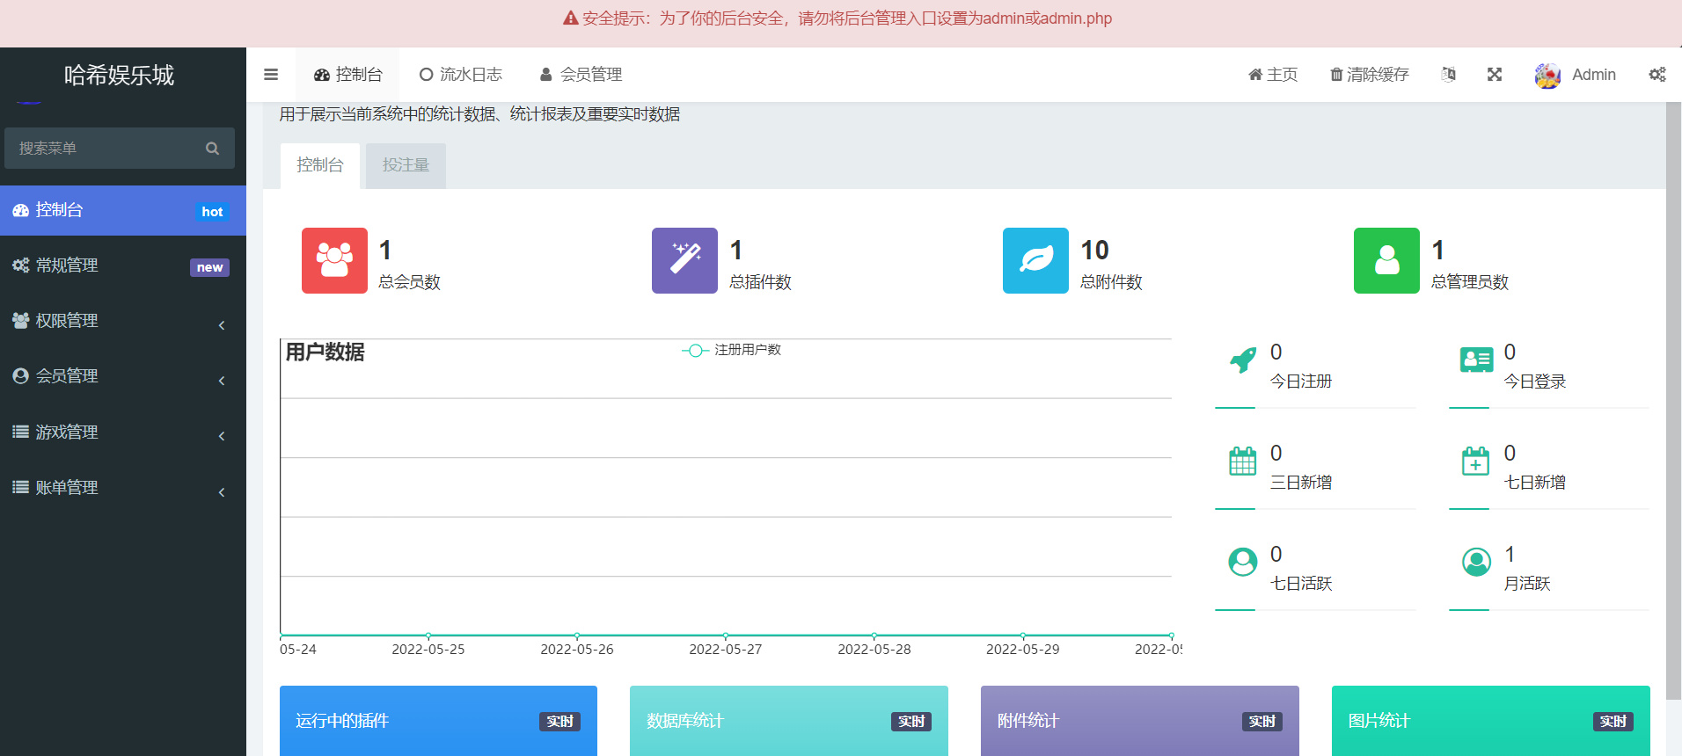Screen dimensions: 1682x756
Task: Toggle the sidebar with the hamburger icon
Action: [271, 75]
